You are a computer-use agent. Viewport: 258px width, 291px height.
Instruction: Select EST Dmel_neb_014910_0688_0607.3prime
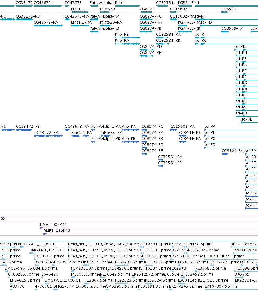coord(103,244)
